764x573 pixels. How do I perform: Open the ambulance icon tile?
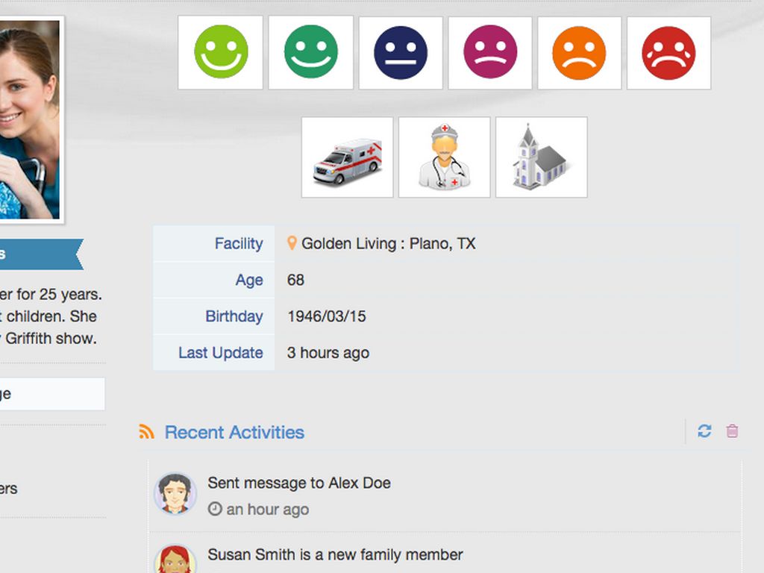click(347, 157)
